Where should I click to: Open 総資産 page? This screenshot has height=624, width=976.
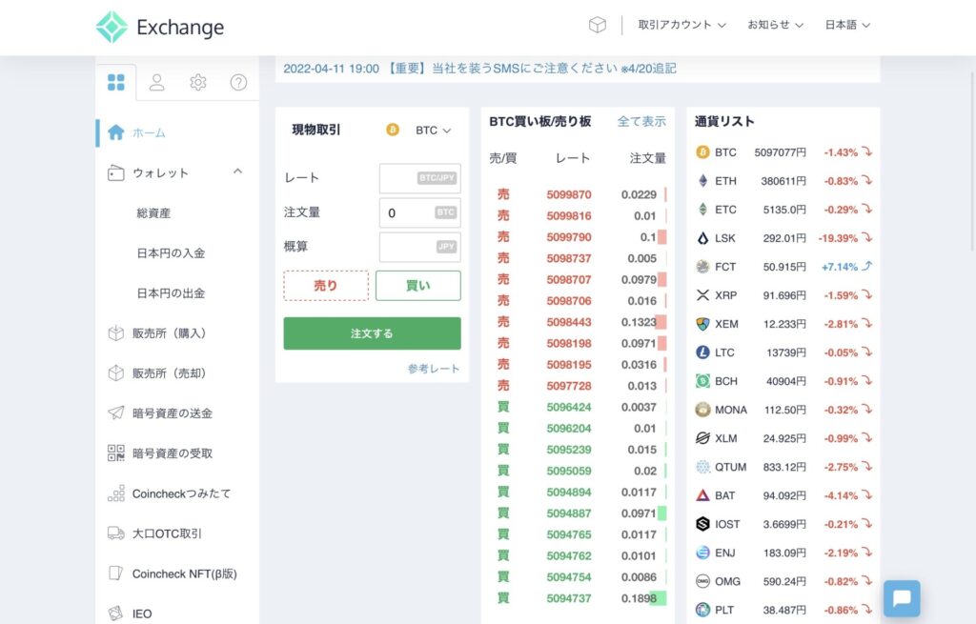coord(153,212)
